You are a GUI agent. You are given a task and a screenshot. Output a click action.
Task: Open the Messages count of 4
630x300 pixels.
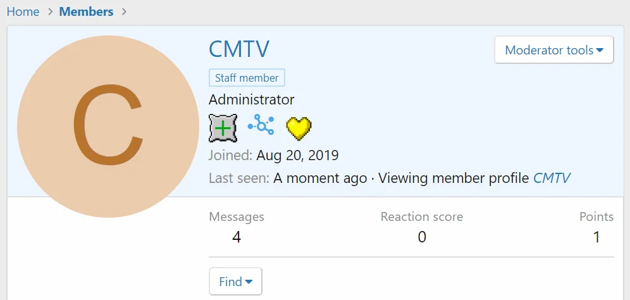236,237
